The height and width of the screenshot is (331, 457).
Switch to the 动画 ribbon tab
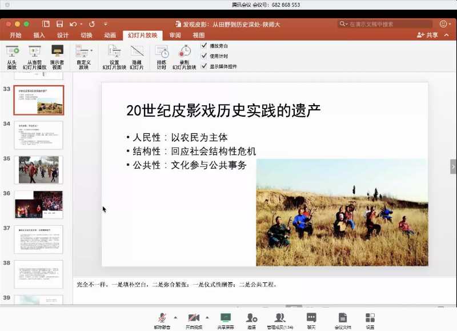pos(110,35)
